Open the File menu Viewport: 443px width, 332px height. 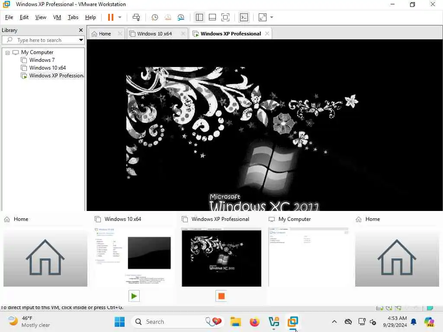point(9,17)
